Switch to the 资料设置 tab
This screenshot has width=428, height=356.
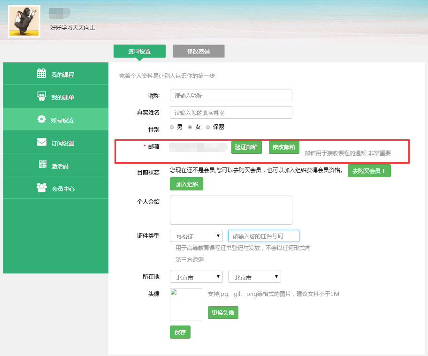tap(139, 51)
